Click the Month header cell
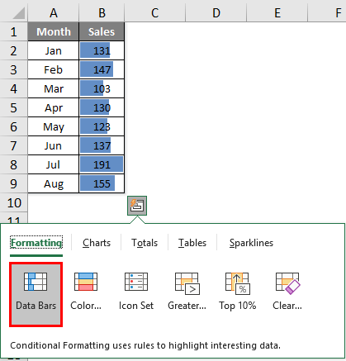 pos(54,31)
